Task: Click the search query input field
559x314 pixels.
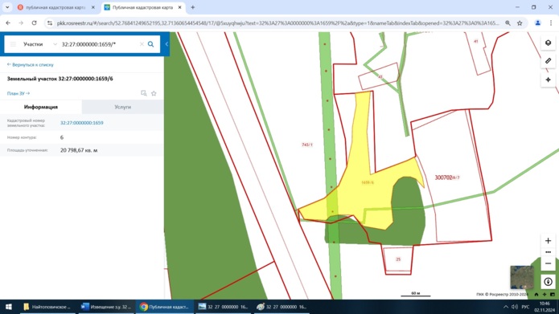Action: coord(99,44)
